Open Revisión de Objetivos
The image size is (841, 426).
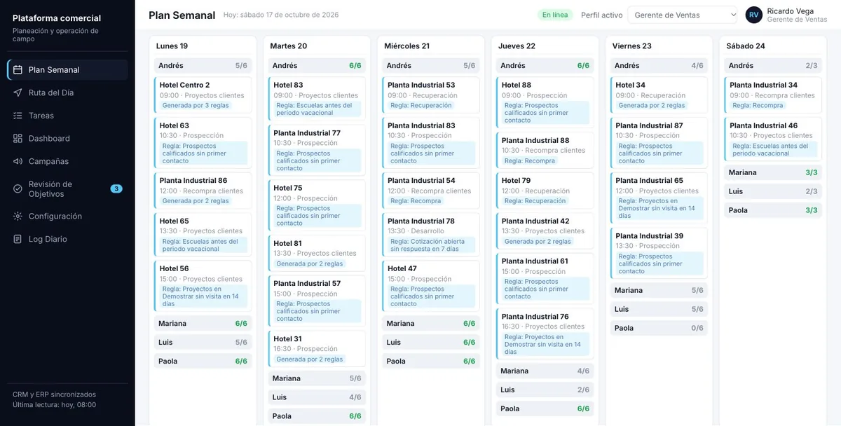click(67, 188)
